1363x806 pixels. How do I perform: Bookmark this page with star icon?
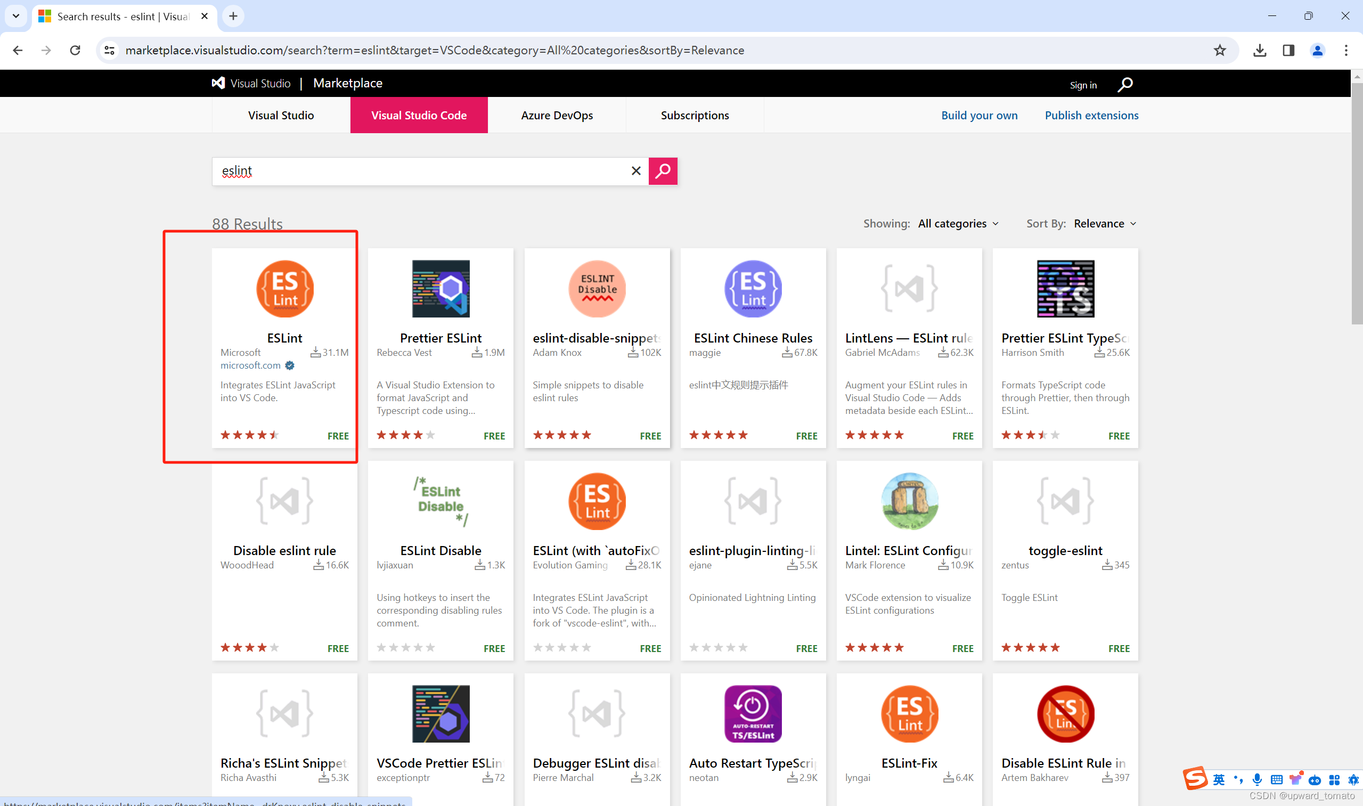[x=1220, y=51]
